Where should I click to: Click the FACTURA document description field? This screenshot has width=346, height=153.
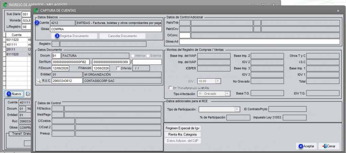click(x=95, y=56)
